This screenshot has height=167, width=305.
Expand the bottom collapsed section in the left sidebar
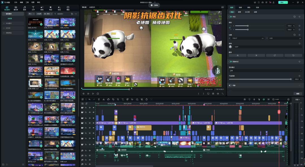(x=4, y=33)
